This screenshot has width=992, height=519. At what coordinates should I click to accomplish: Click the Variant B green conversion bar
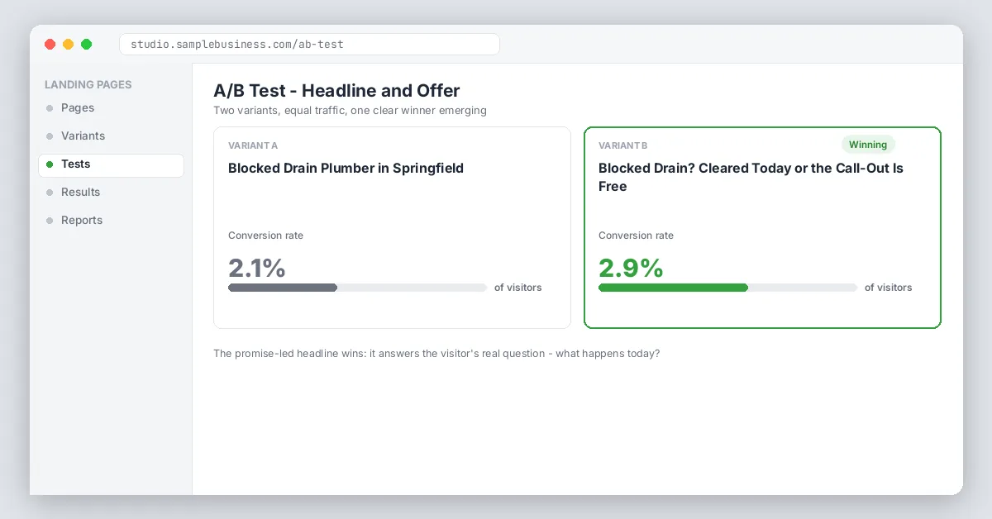(x=673, y=288)
